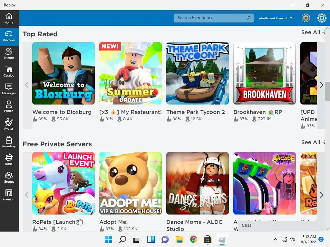
Task: Open the Friends section
Action: coord(9,54)
